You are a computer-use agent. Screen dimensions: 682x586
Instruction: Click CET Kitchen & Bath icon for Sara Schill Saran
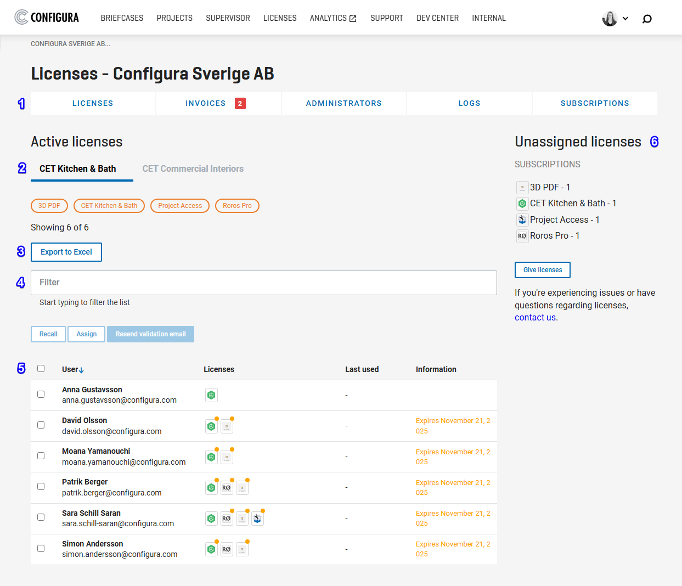coord(211,518)
